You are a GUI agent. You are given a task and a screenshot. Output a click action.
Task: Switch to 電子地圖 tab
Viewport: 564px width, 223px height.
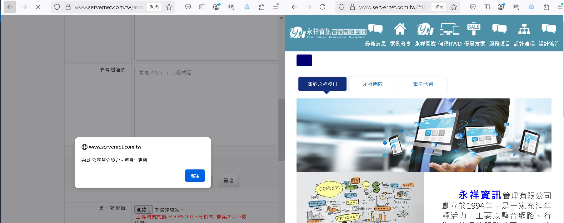click(423, 84)
